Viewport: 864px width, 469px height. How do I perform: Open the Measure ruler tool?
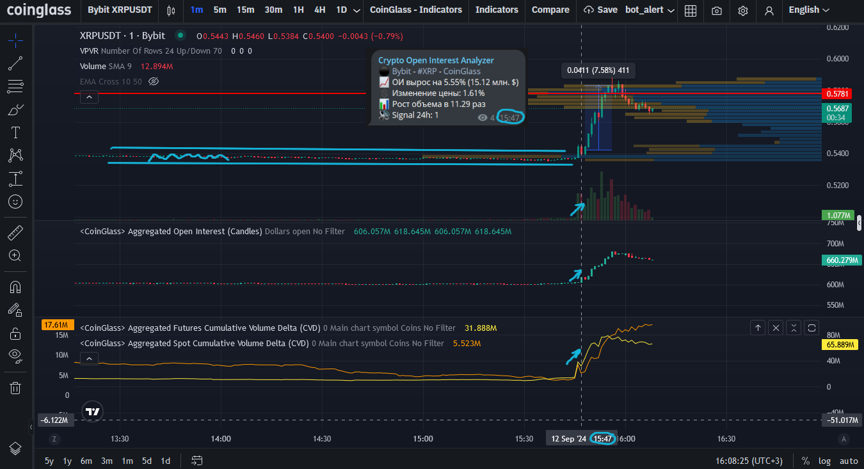click(16, 232)
